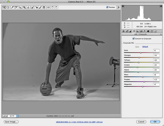Pick the White Balance eyedropper tool

[x=12, y=7]
